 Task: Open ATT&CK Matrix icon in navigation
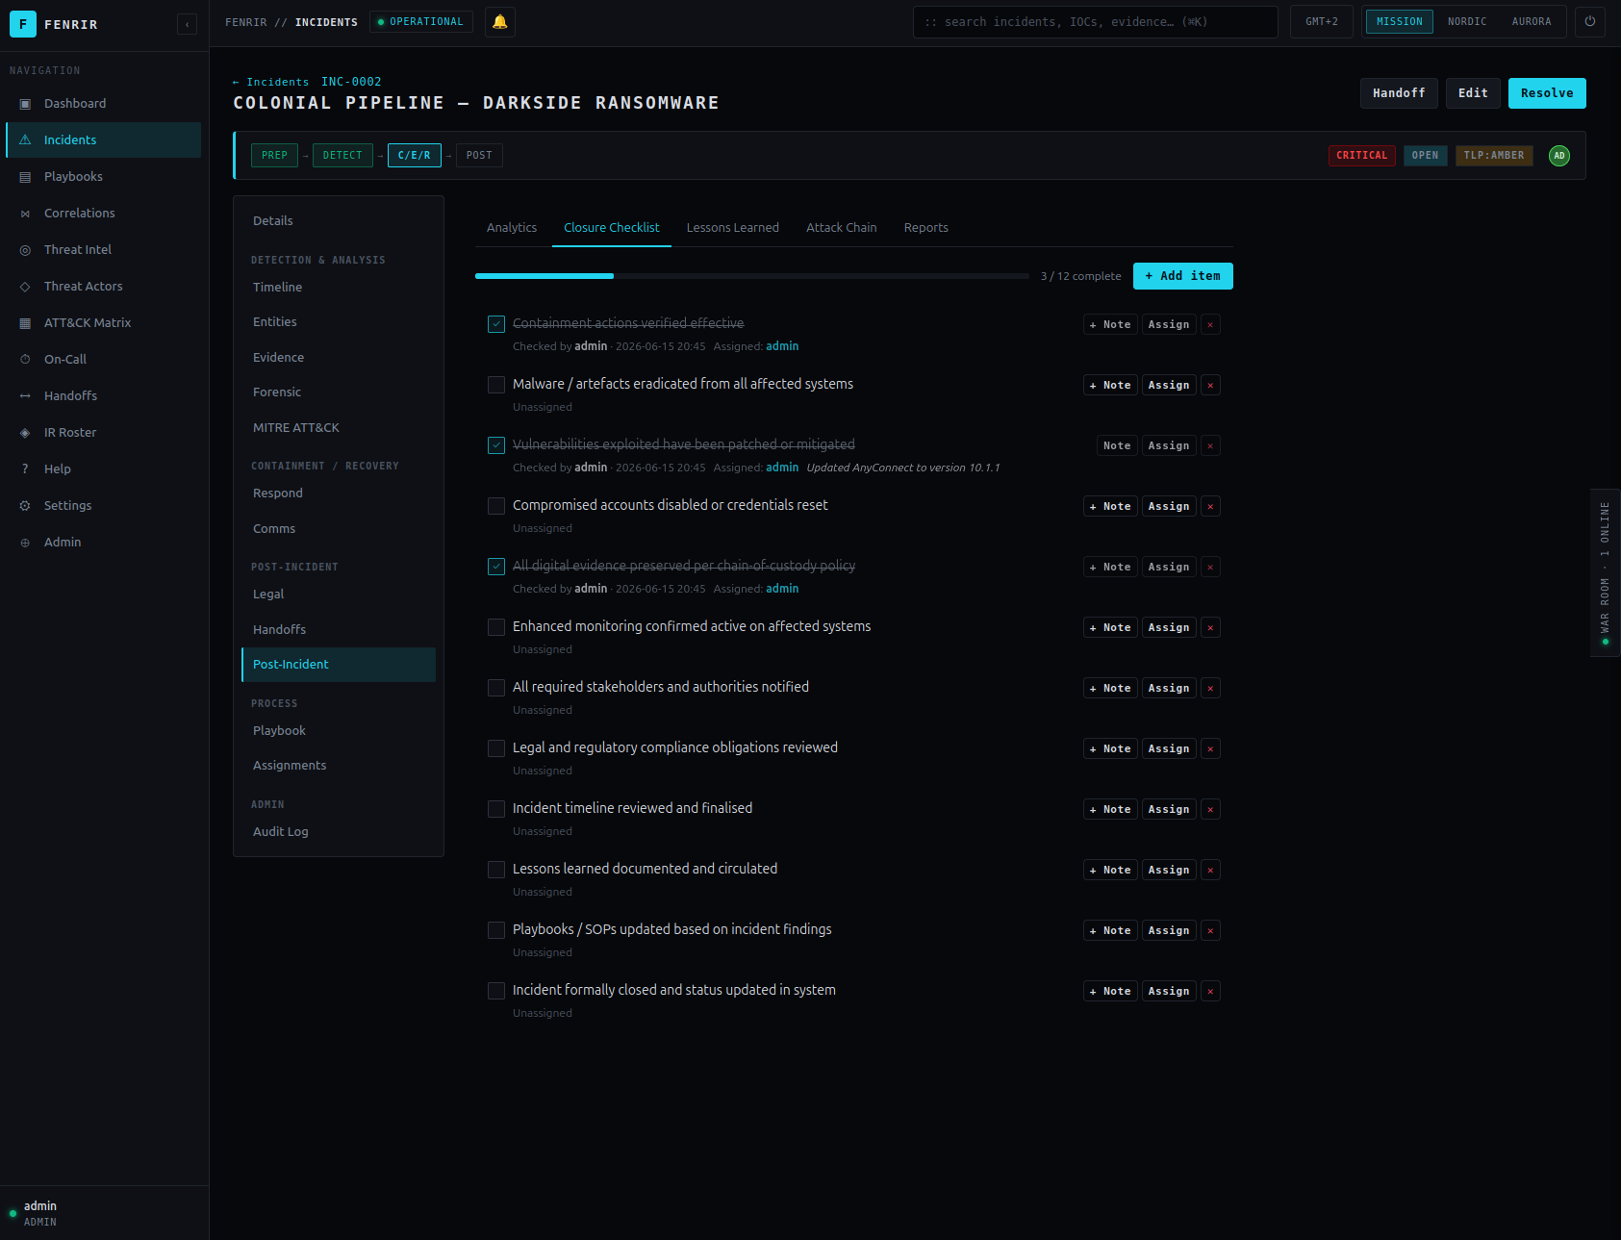(x=25, y=323)
